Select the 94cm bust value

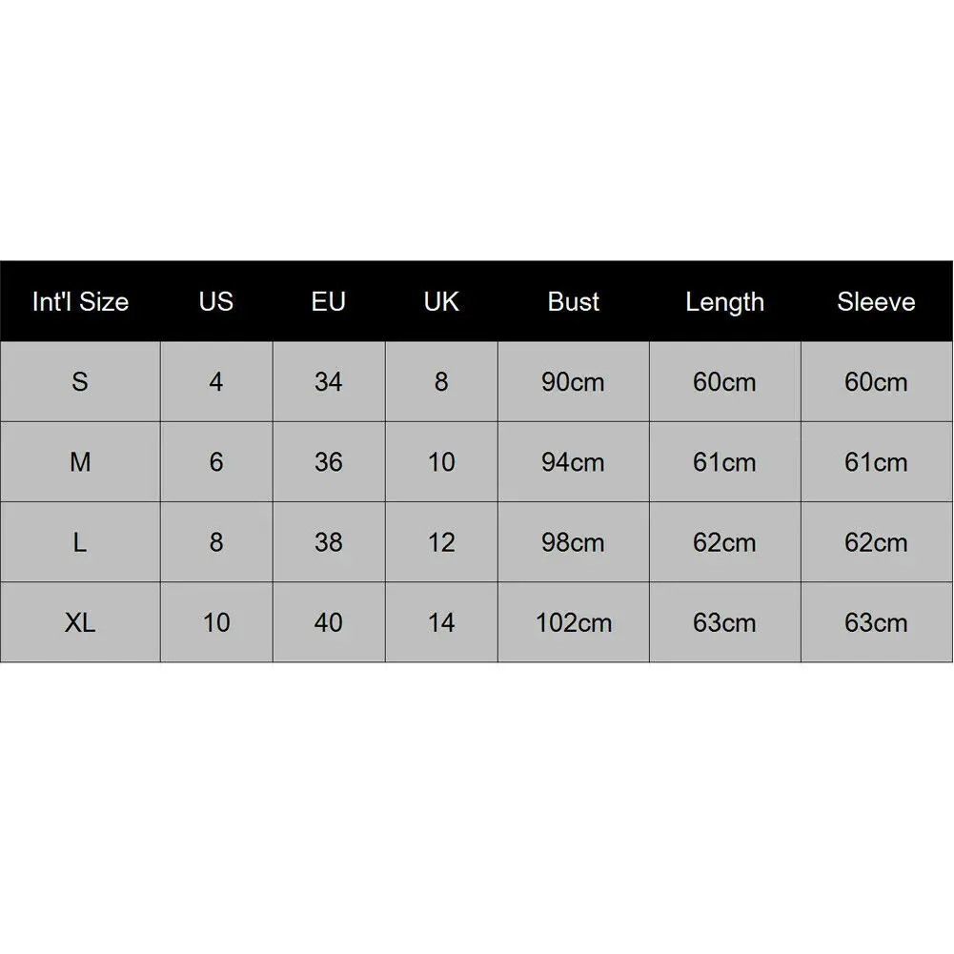[574, 462]
